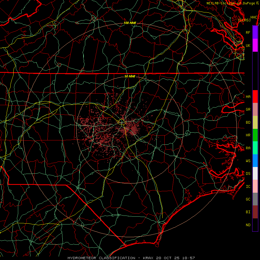This screenshot has height=260, width=260.
Task: Pick the dark green HR legend swatch
Action: pos(255,135)
